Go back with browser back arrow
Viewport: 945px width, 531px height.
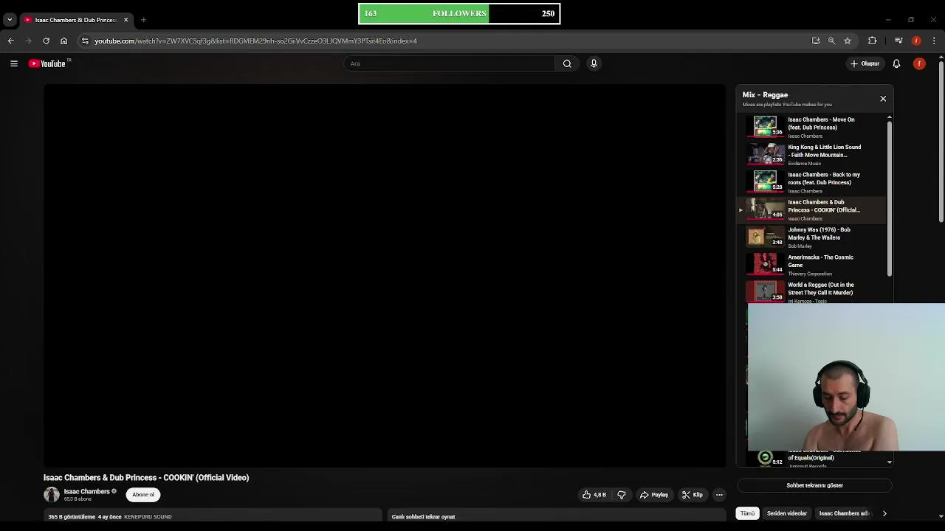[x=11, y=41]
